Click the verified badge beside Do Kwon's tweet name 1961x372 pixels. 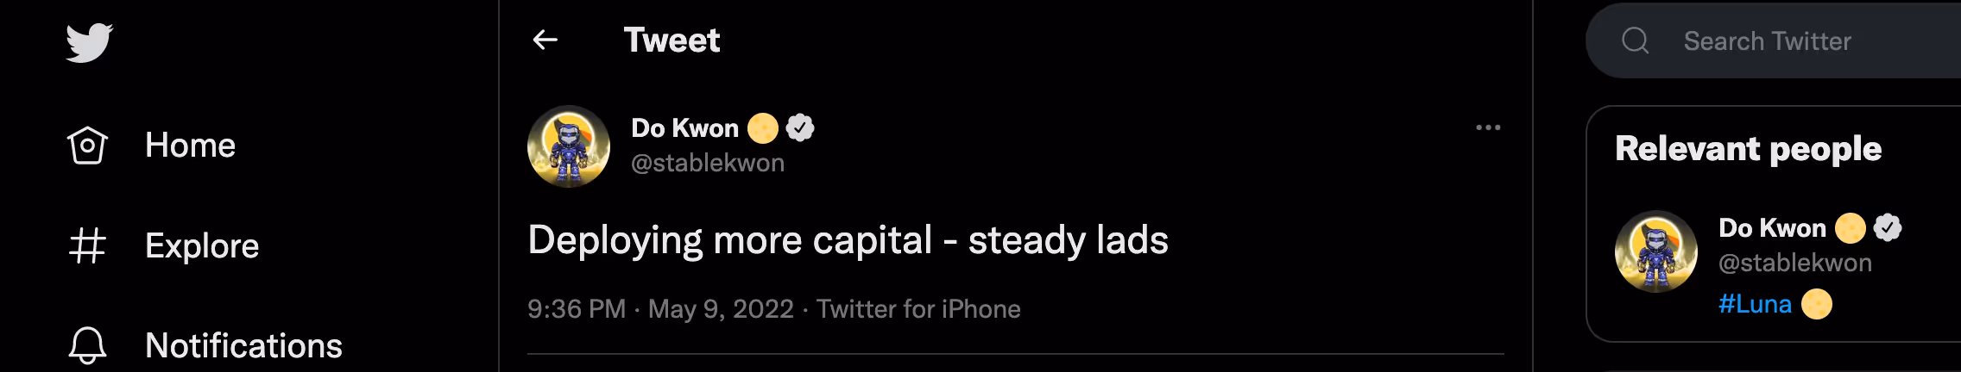coord(800,128)
